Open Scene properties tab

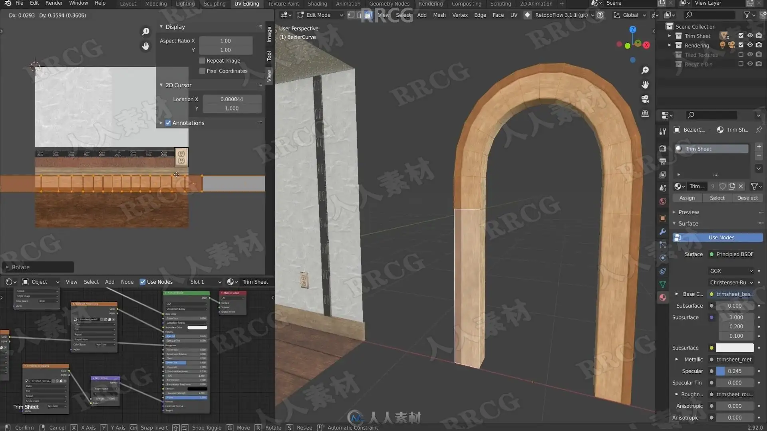coord(663,188)
